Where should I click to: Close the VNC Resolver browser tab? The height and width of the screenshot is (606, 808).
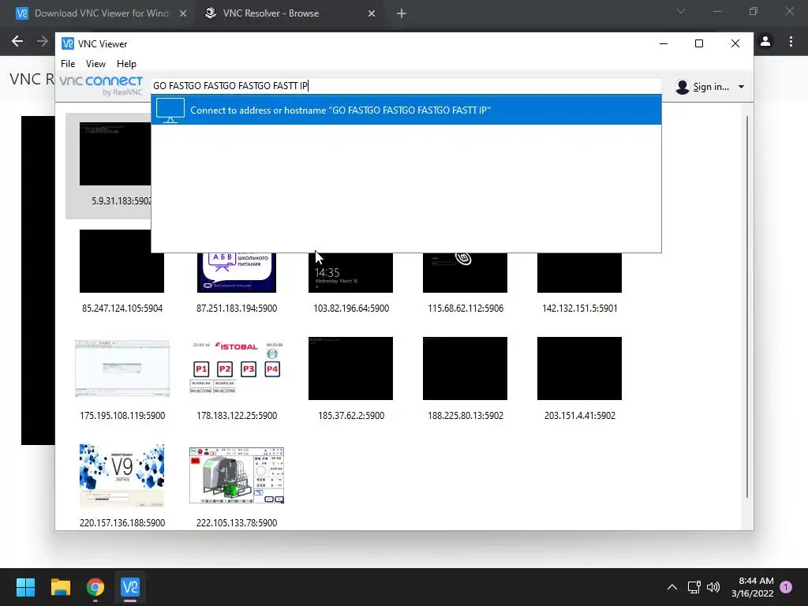click(x=372, y=13)
